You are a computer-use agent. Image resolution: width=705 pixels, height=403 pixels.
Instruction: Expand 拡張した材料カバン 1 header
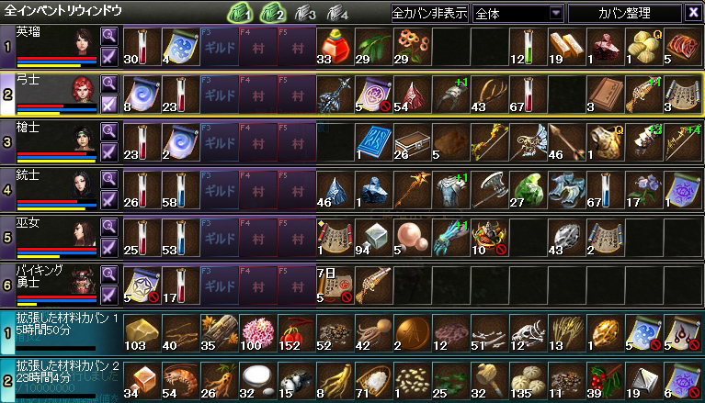tap(62, 333)
